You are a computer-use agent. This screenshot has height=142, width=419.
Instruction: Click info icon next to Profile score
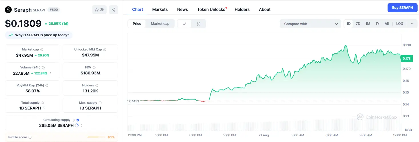[x=30, y=137]
